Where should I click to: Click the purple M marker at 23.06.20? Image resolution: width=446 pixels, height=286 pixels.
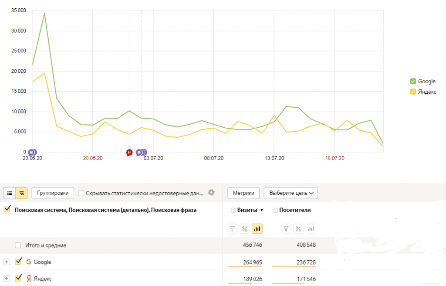click(31, 153)
